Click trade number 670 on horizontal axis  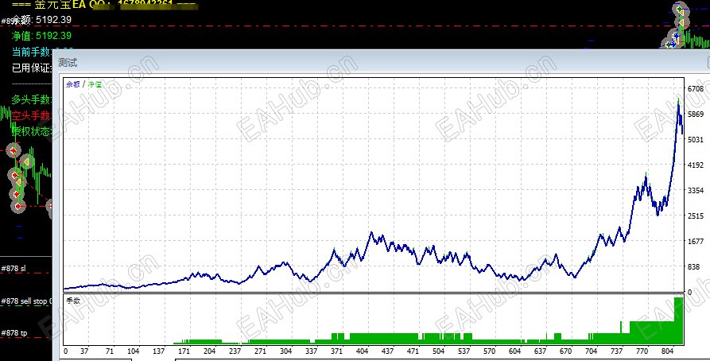(x=565, y=351)
